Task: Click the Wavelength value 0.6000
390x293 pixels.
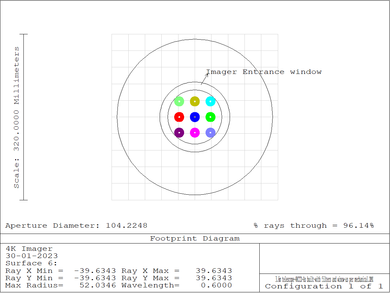Action: pos(216,285)
